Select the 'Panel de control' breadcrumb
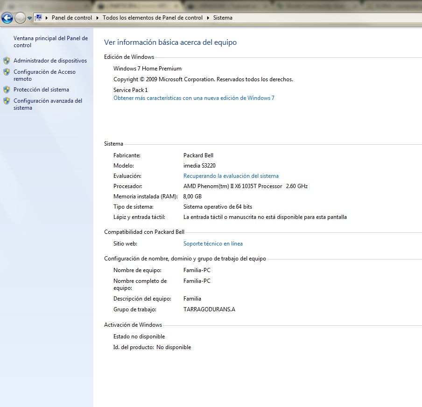This screenshot has width=422, height=407. pos(71,18)
